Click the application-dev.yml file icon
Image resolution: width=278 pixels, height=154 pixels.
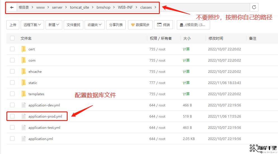point(23,105)
